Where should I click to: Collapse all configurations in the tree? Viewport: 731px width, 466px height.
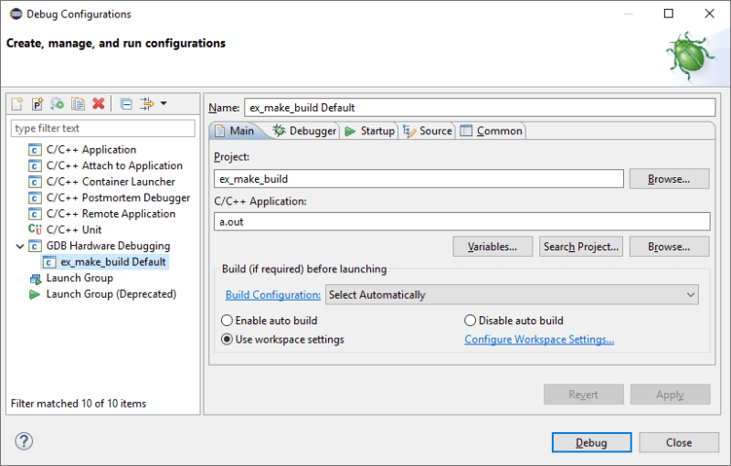click(x=126, y=104)
